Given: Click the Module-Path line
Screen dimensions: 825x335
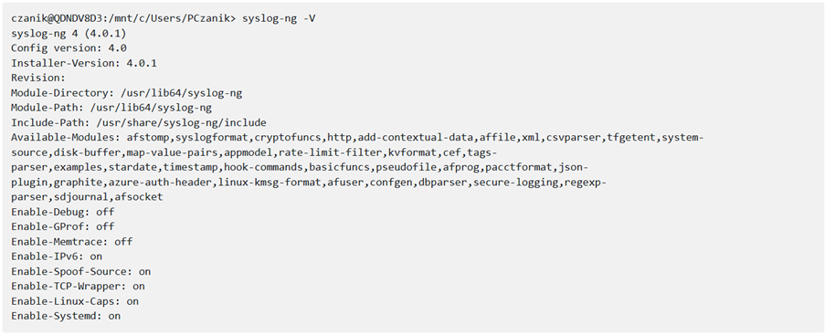Looking at the screenshot, I should click(111, 109).
